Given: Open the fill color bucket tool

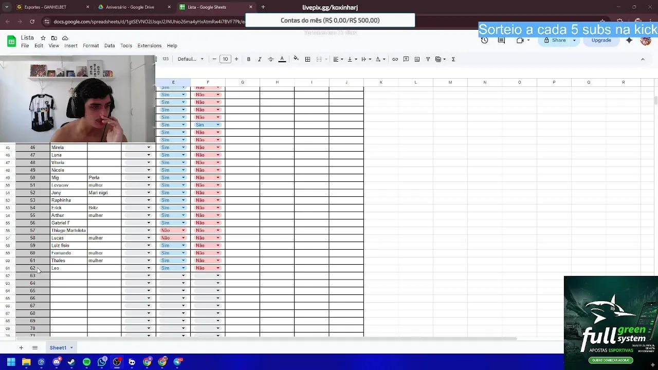Looking at the screenshot, I should tap(296, 59).
